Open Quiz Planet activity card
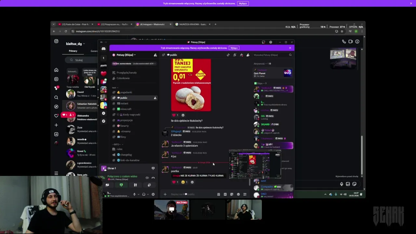The image size is (416, 234). [x=273, y=73]
